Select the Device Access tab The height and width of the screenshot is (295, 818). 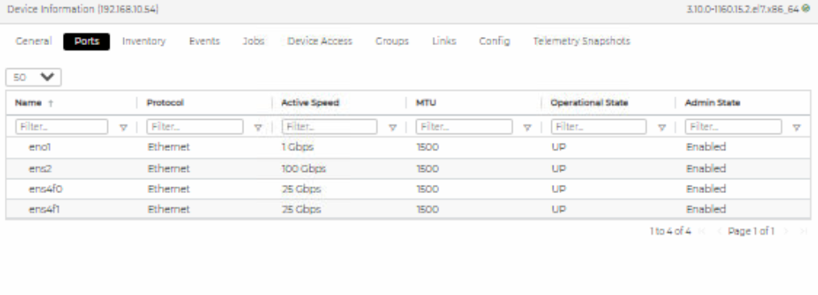coord(320,41)
